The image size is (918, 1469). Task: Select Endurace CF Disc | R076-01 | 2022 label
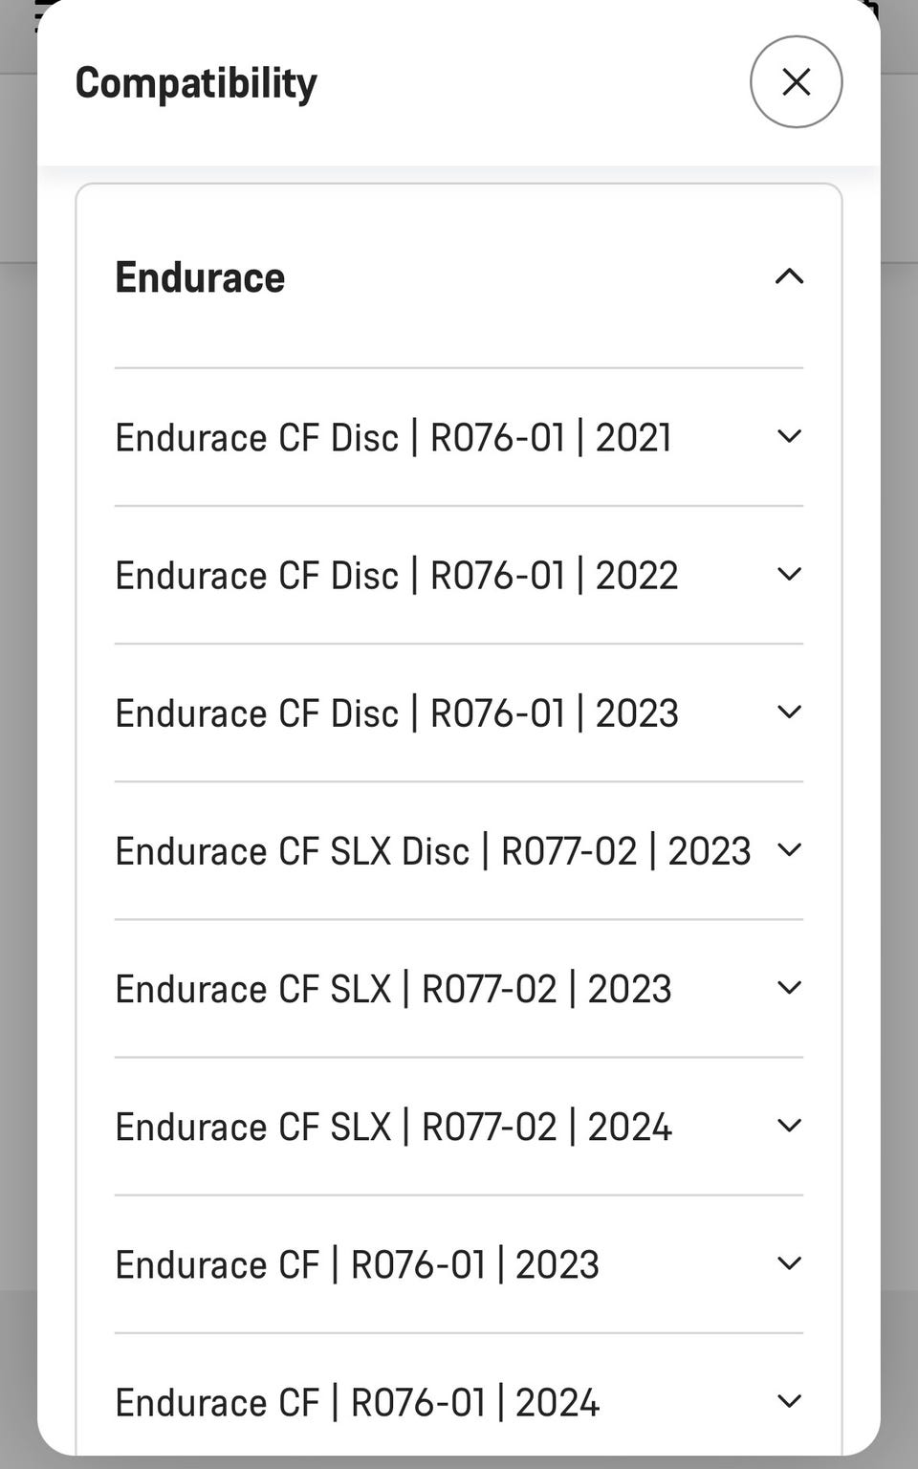click(x=397, y=576)
